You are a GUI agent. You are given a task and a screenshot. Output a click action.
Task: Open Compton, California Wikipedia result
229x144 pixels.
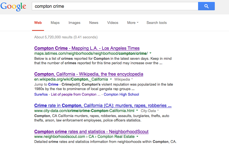tap(89, 74)
